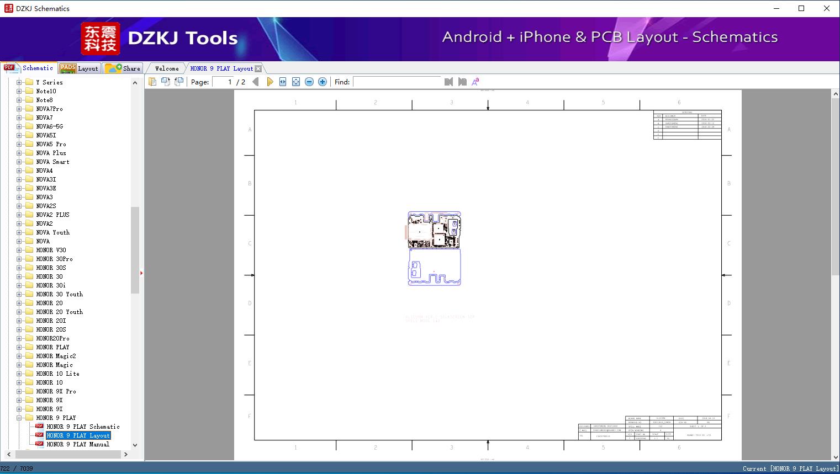The width and height of the screenshot is (840, 474).
Task: Expand the HONOR V30 folder
Action: coord(19,250)
